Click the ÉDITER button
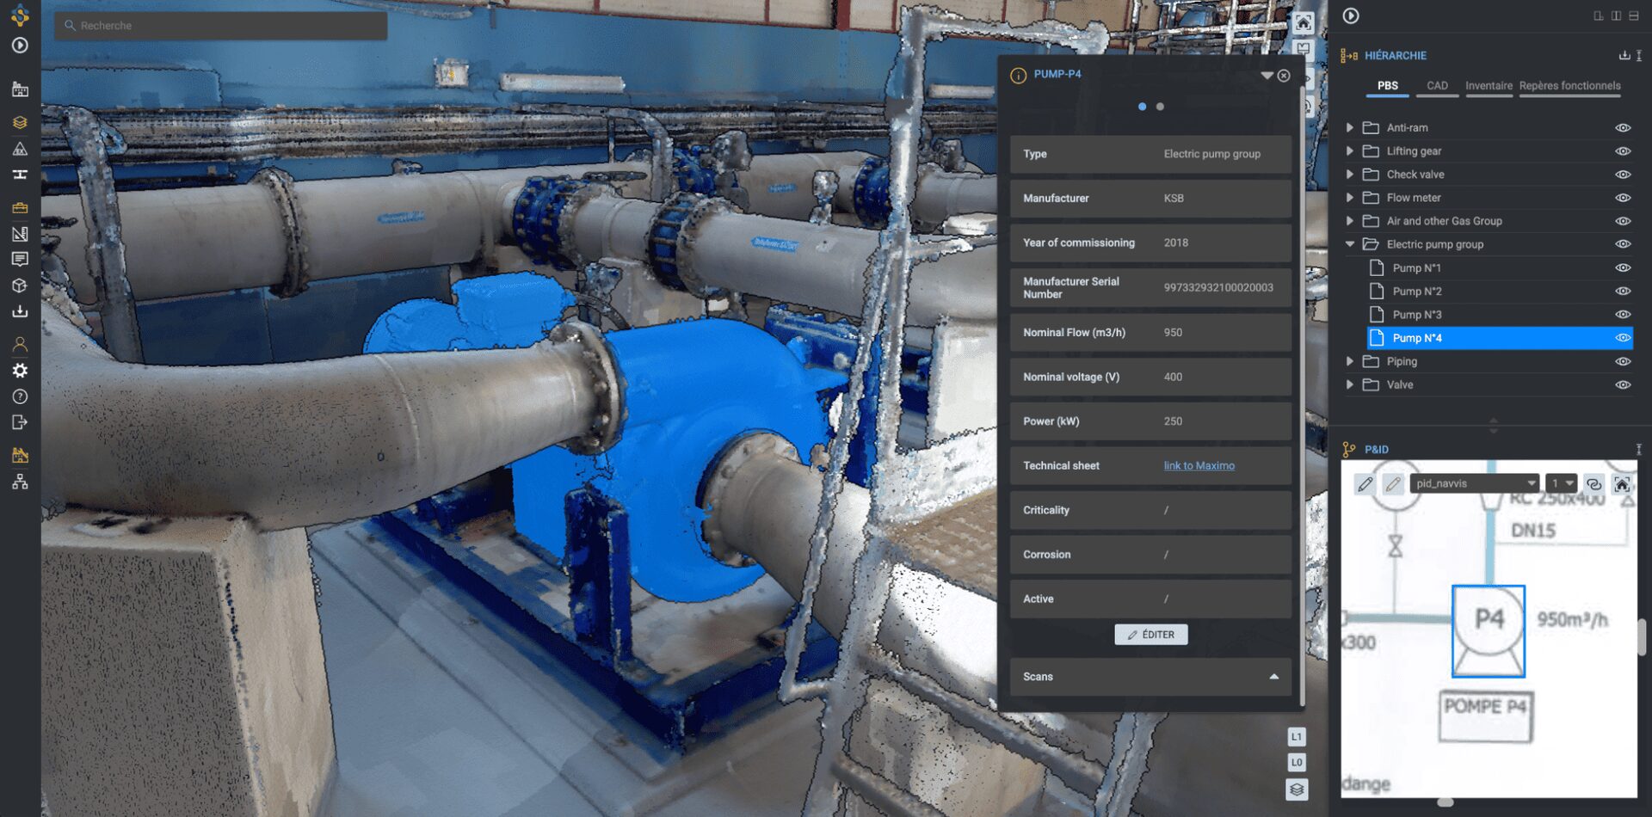Screen dimensions: 1652x817 point(1150,635)
